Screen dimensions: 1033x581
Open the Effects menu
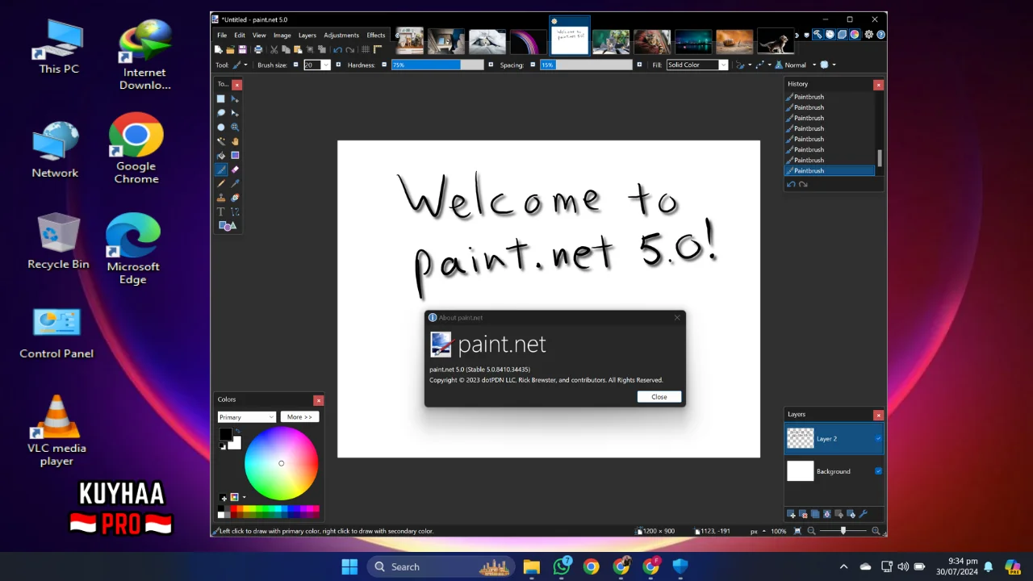click(x=376, y=36)
